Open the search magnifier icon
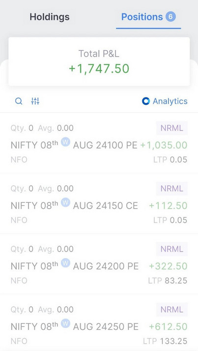This screenshot has width=198, height=351. point(19,101)
